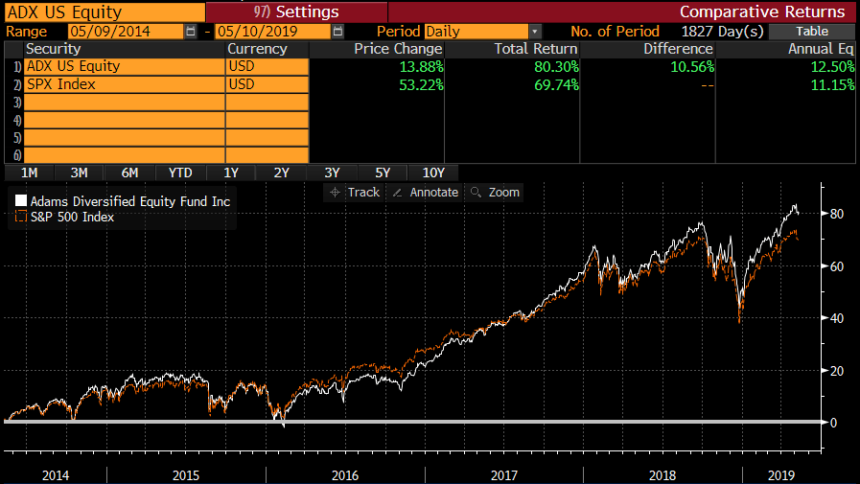The width and height of the screenshot is (860, 484).
Task: Toggle Adams Diversified Equity Fund legend swatch
Action: tap(21, 200)
